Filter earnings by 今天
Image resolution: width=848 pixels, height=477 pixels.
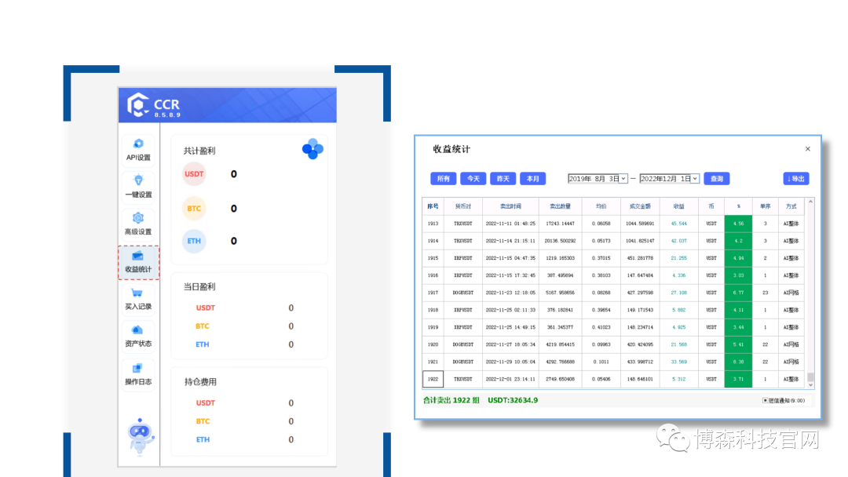473,179
